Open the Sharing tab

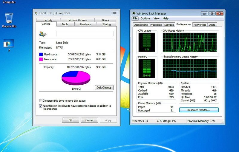click(106, 24)
